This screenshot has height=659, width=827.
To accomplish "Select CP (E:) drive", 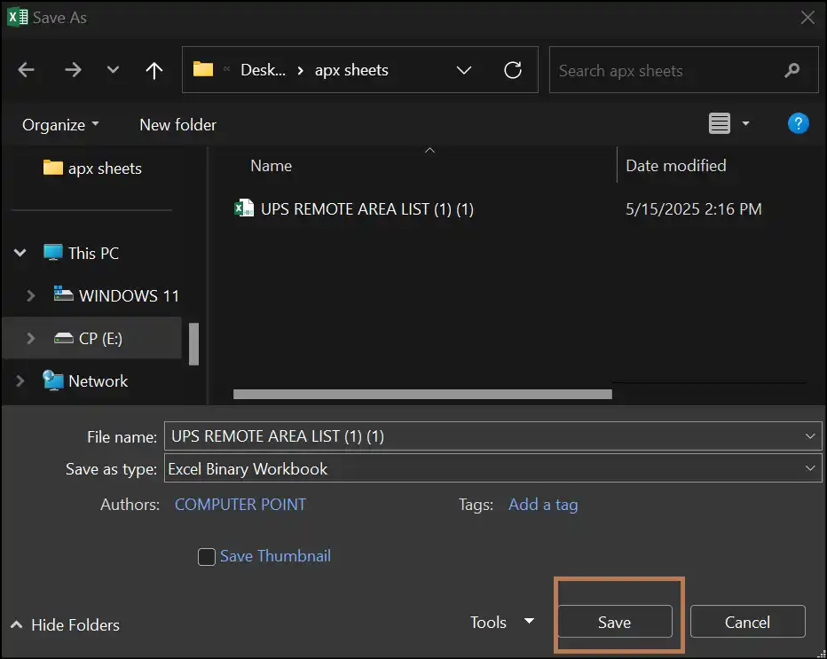I will (x=88, y=338).
